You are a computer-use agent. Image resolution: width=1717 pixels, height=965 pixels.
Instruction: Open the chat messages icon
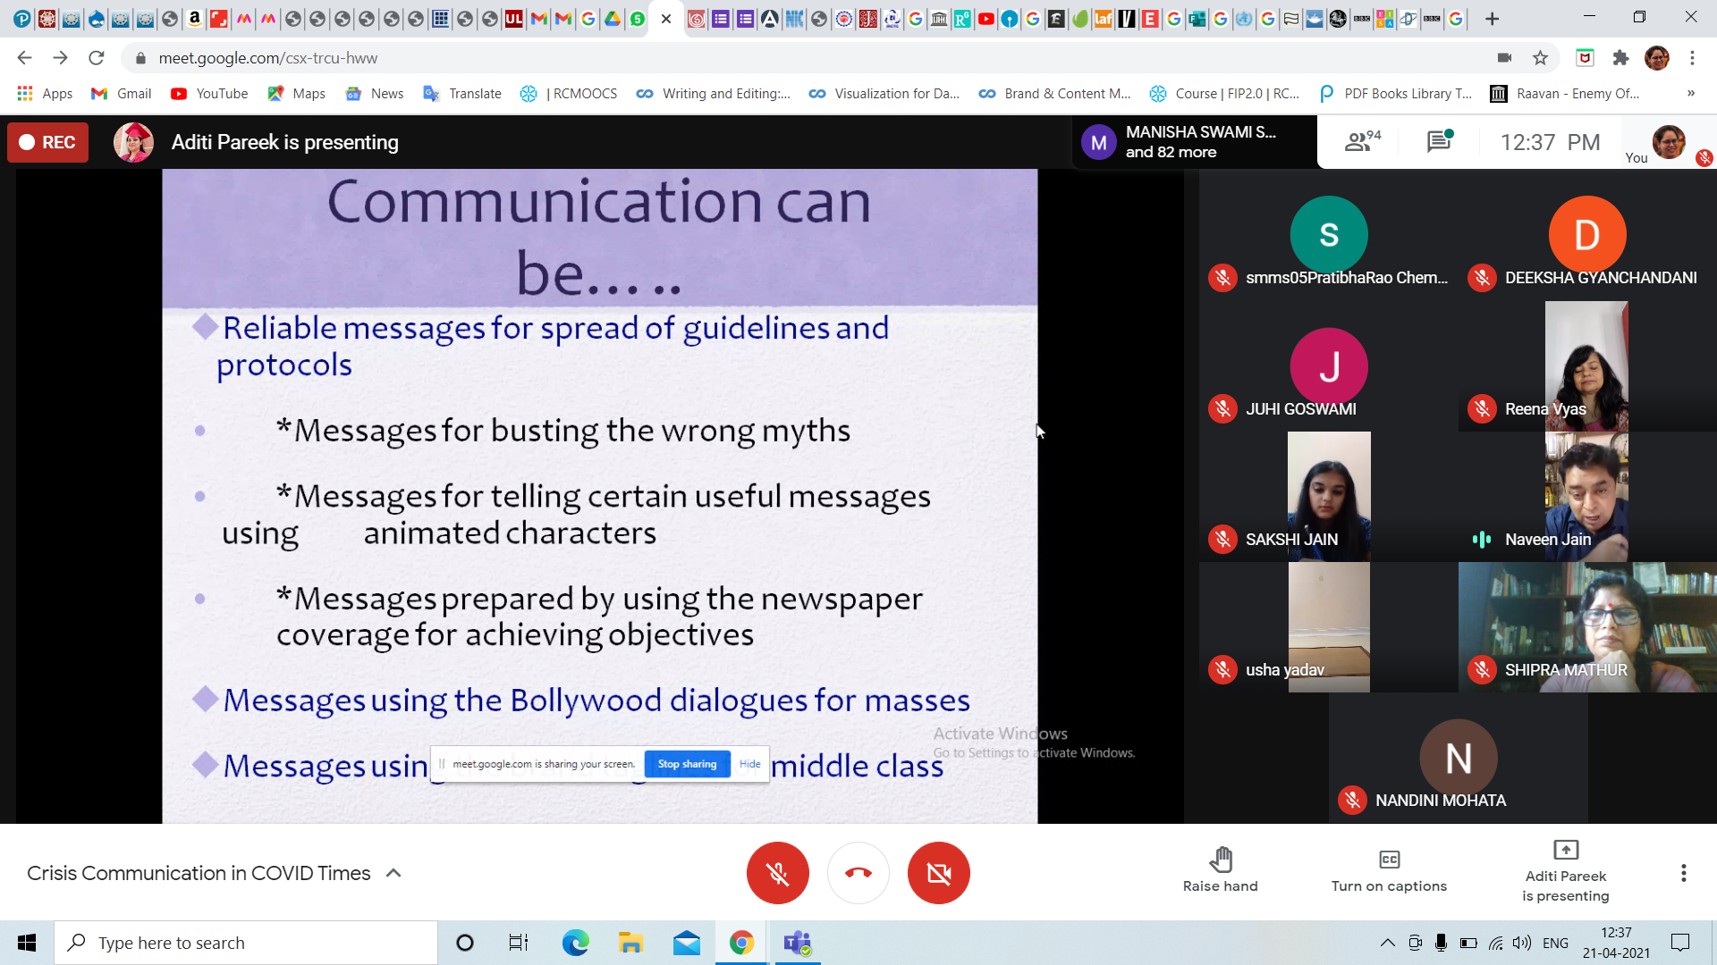[x=1439, y=141]
